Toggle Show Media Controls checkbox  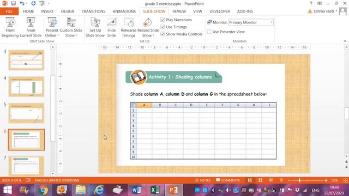click(163, 34)
